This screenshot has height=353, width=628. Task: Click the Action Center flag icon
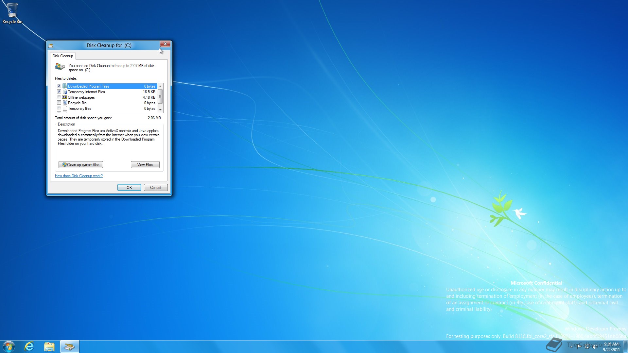tap(579, 347)
